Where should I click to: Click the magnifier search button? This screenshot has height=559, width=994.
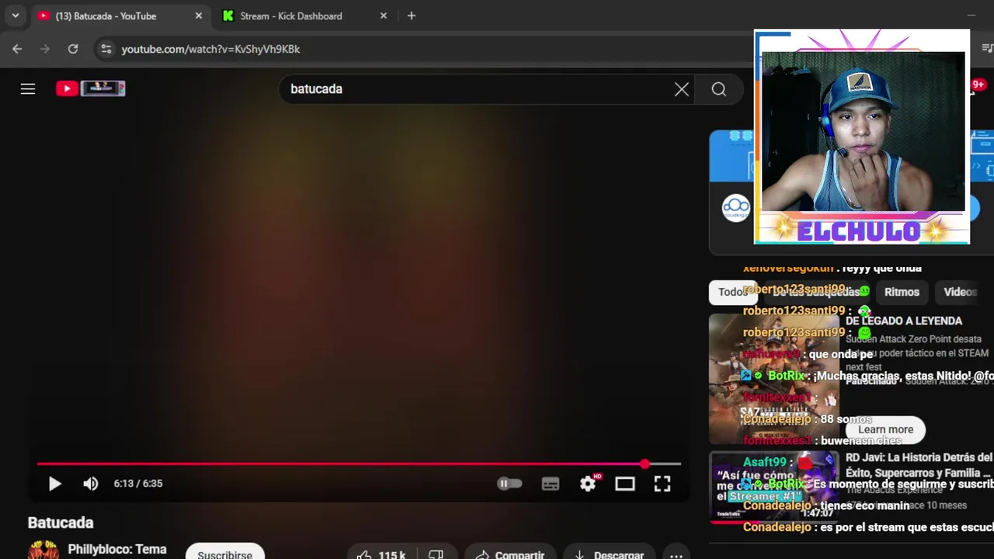tap(719, 89)
